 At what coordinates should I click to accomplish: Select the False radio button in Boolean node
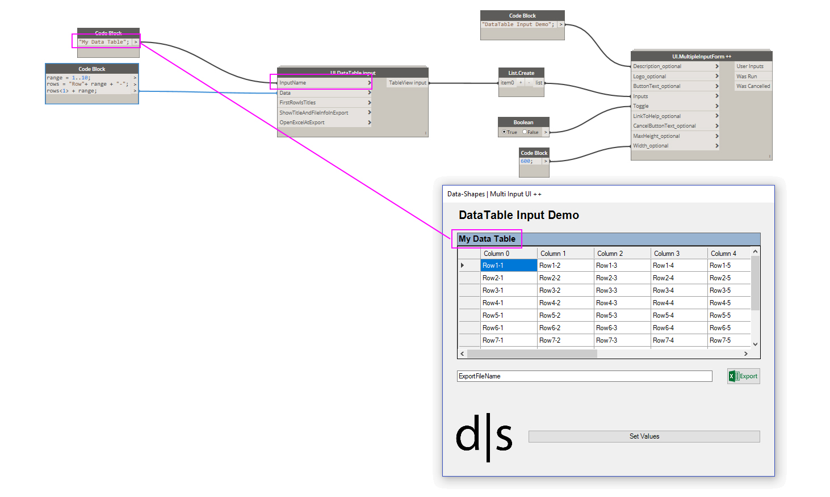525,132
